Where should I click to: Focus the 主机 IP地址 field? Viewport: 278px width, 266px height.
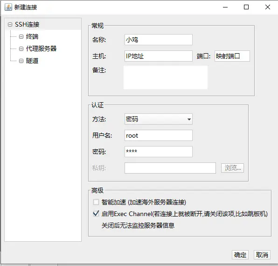click(x=158, y=56)
